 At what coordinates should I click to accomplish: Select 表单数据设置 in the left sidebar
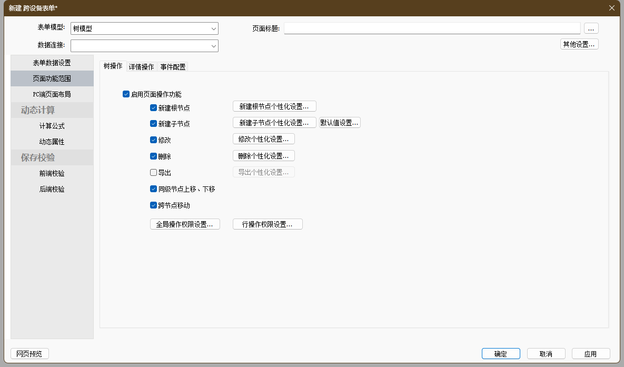coord(52,63)
